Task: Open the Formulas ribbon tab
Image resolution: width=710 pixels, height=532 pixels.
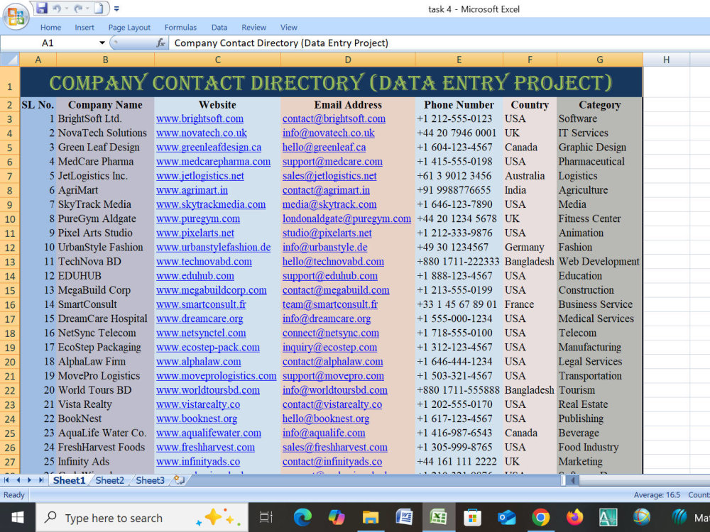Action: tap(180, 27)
